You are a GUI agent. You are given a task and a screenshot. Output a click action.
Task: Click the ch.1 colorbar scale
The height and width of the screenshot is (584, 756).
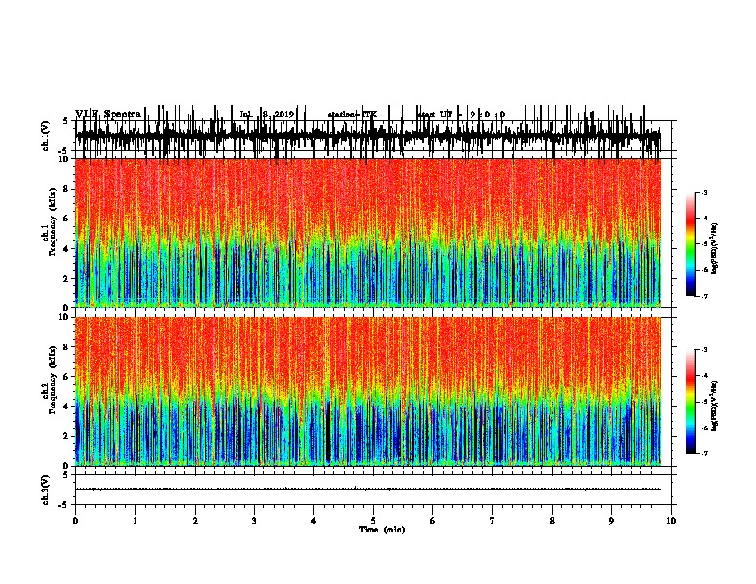pos(691,244)
